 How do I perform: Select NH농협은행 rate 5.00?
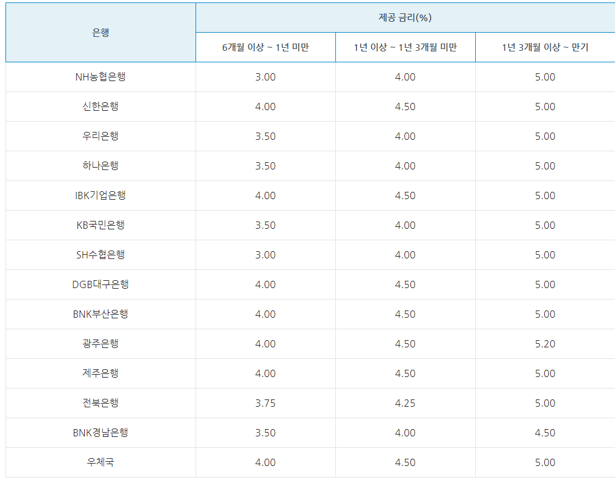pyautogui.click(x=545, y=77)
